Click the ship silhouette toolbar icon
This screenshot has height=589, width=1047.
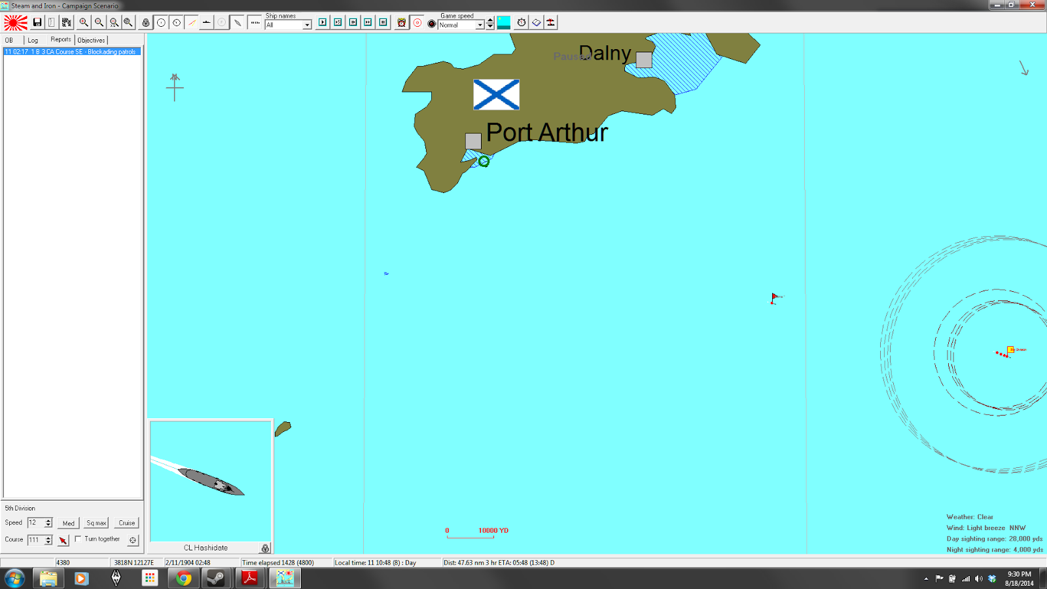click(207, 23)
